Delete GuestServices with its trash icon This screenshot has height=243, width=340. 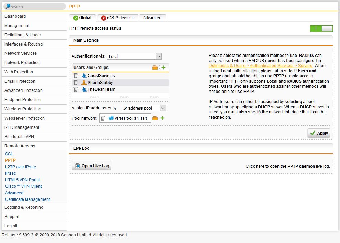pos(76,75)
